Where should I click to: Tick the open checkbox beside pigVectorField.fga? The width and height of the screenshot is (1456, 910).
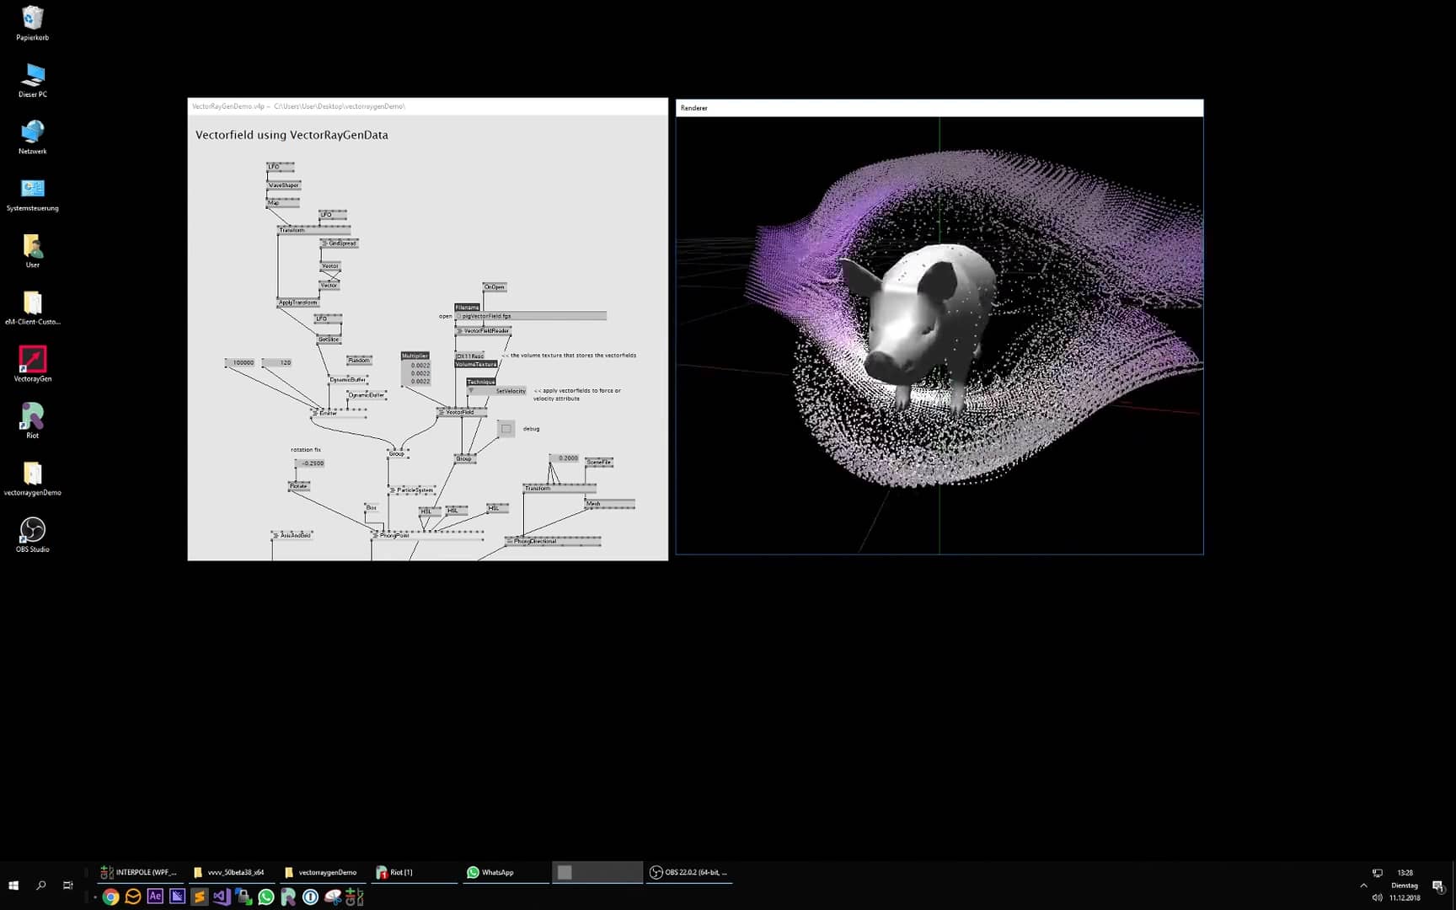[459, 317]
